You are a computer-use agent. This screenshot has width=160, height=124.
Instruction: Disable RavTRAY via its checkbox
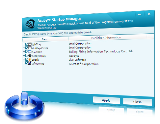tap(27, 52)
